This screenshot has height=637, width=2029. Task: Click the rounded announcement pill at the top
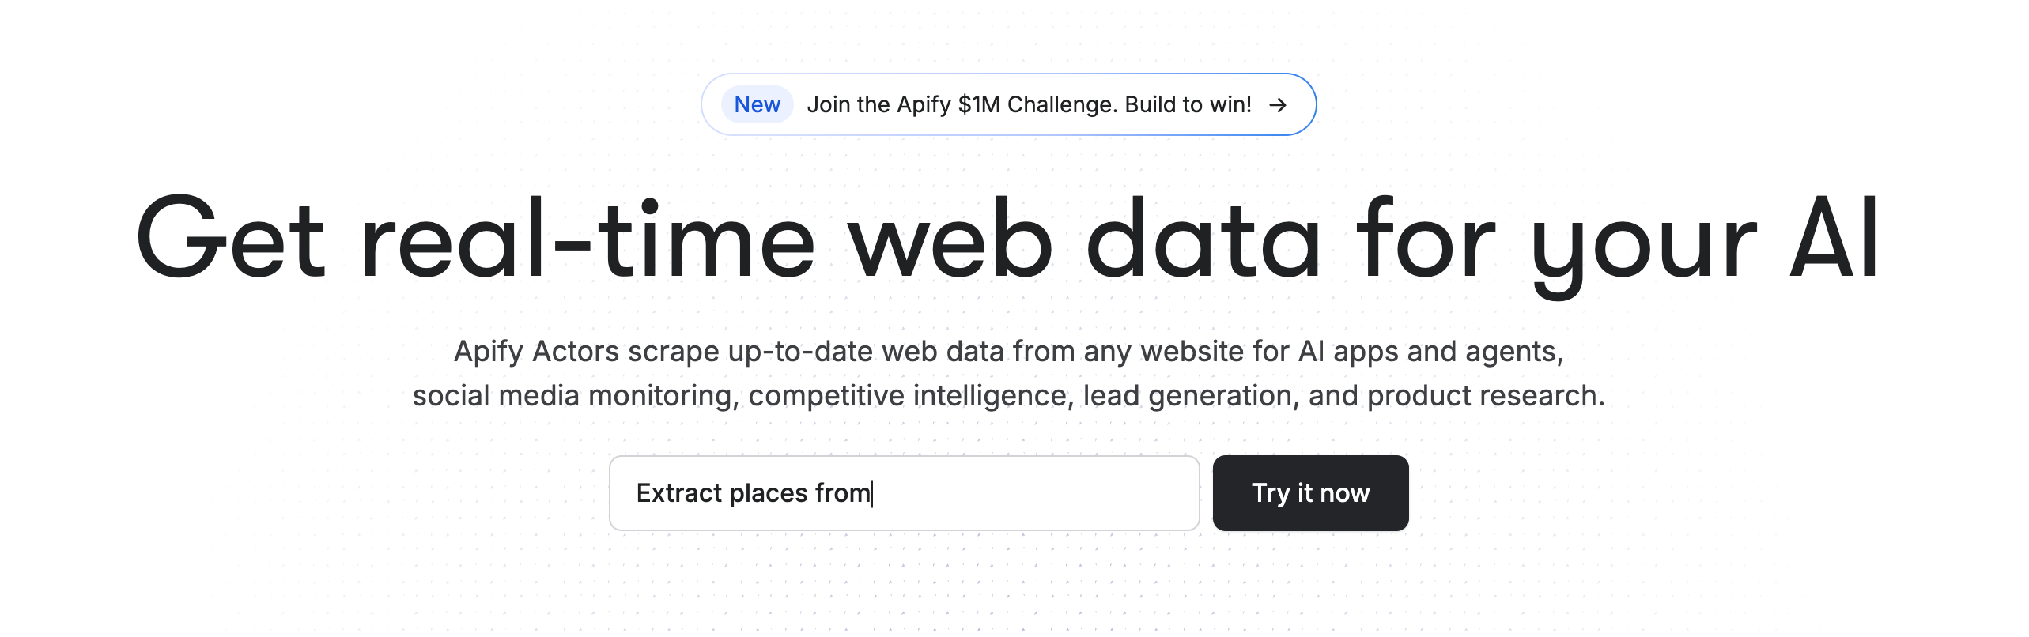pyautogui.click(x=1007, y=104)
